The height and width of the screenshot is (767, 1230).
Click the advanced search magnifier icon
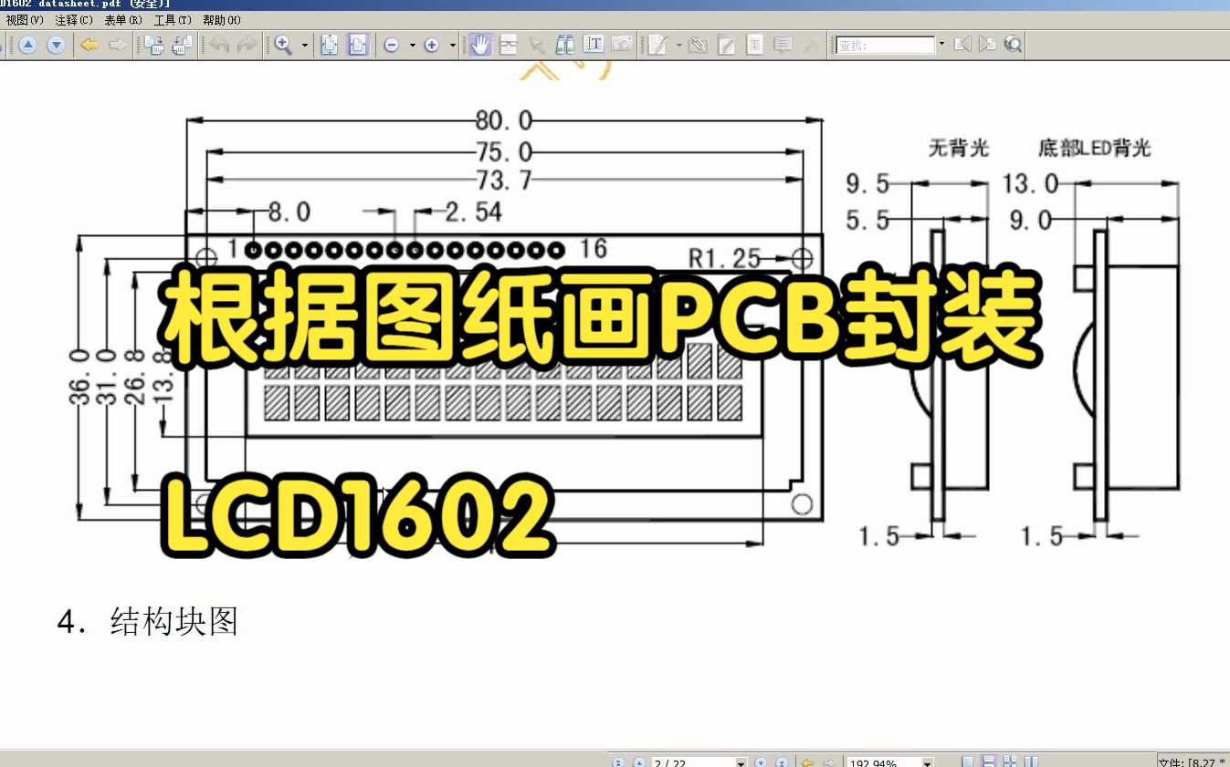coord(1013,44)
